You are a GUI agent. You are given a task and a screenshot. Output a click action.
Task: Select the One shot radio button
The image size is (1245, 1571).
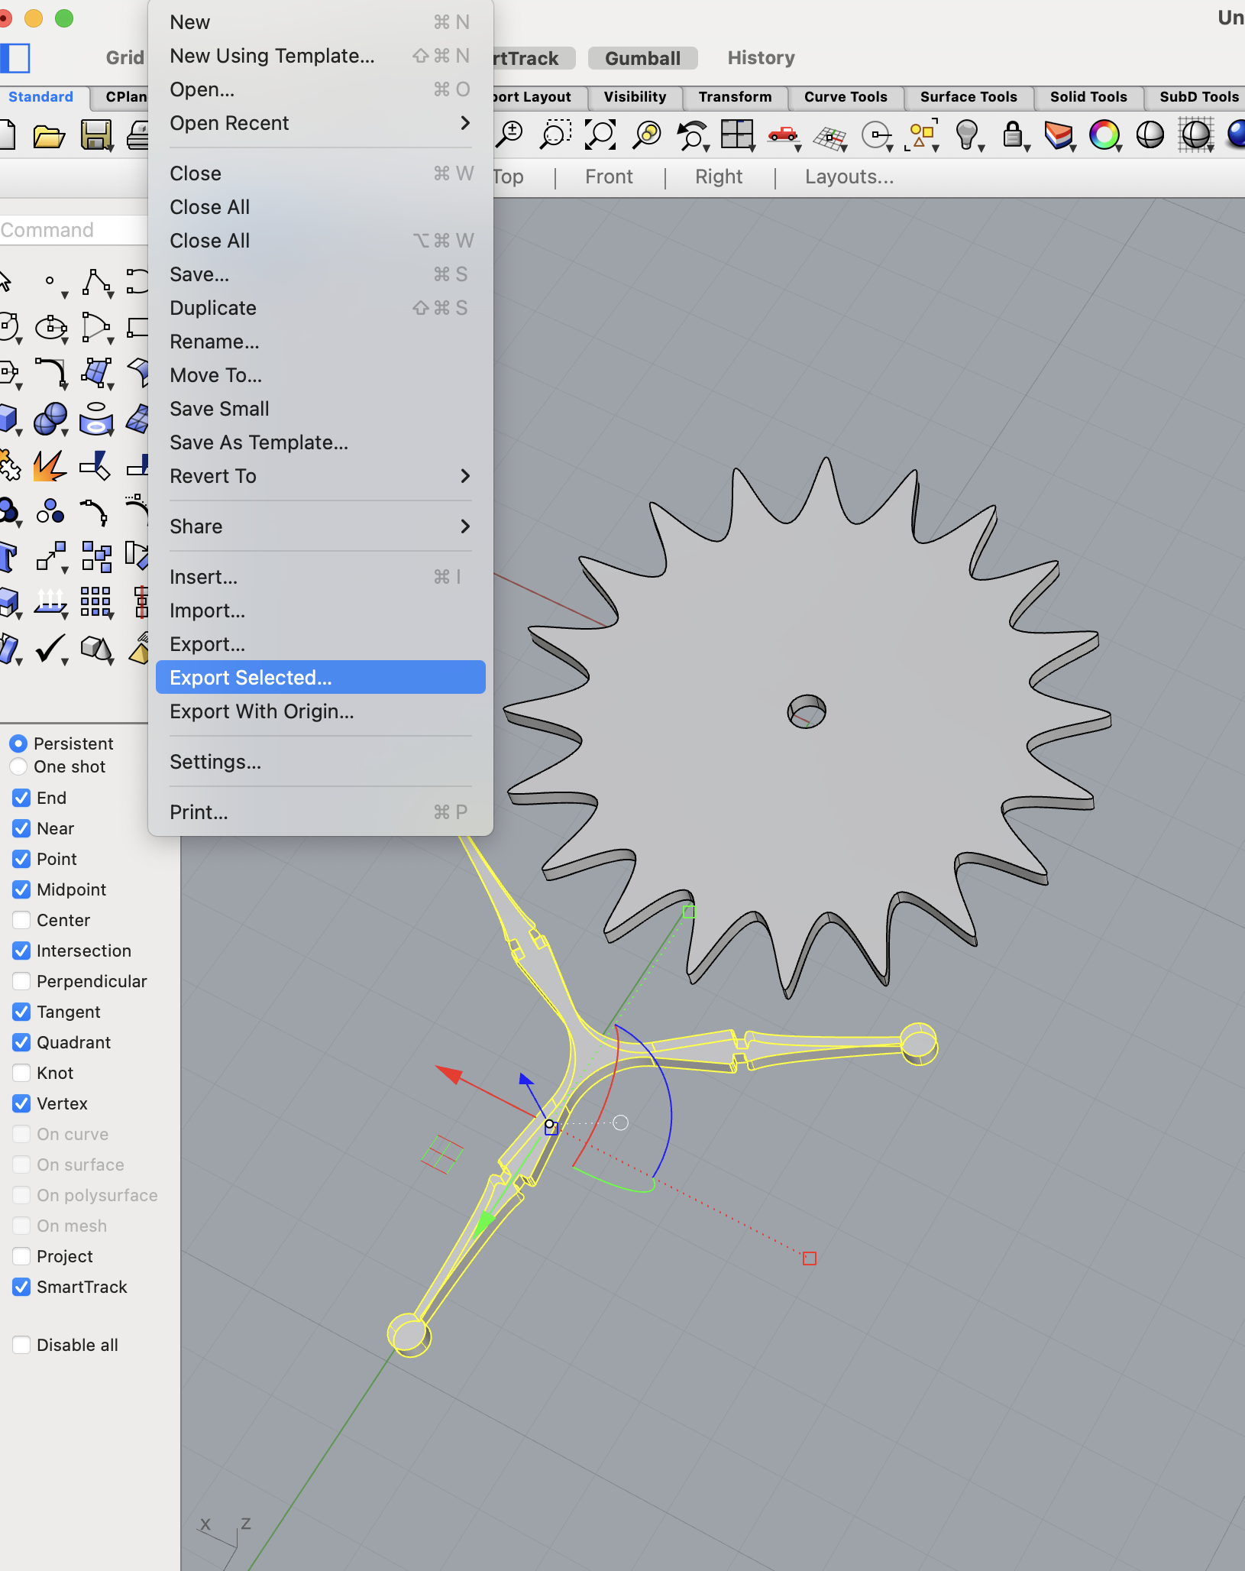coord(19,766)
